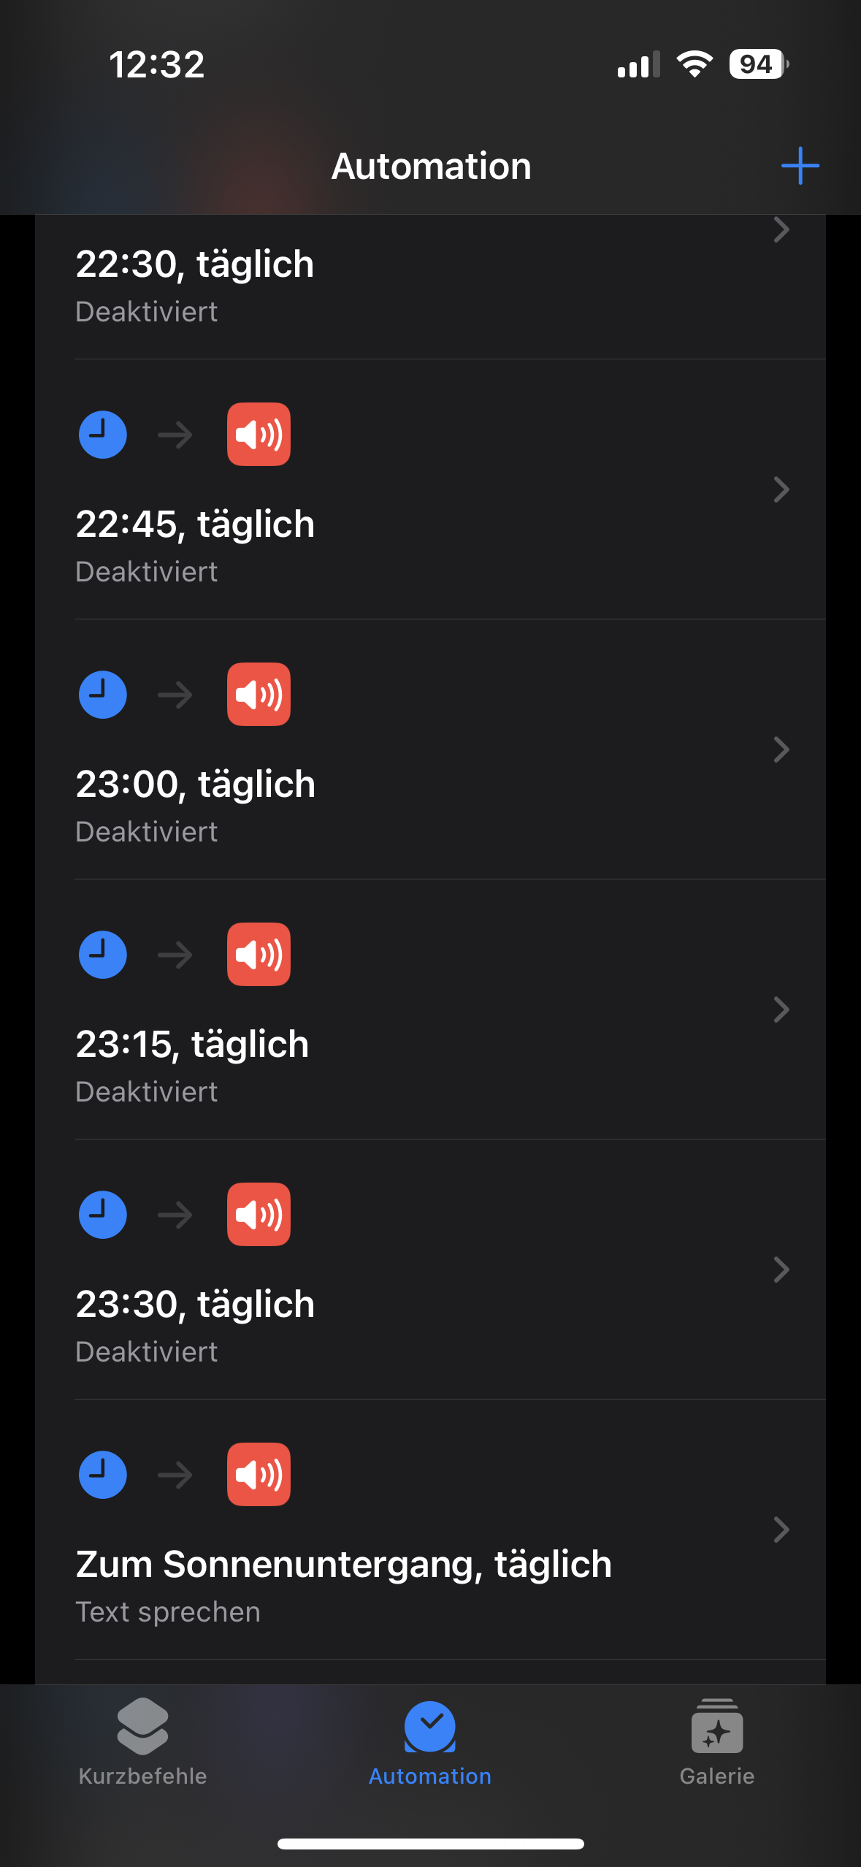Open Zum Sonnenuntergang, täglich automation
Viewport: 861px width, 1867px height.
(x=343, y=1565)
